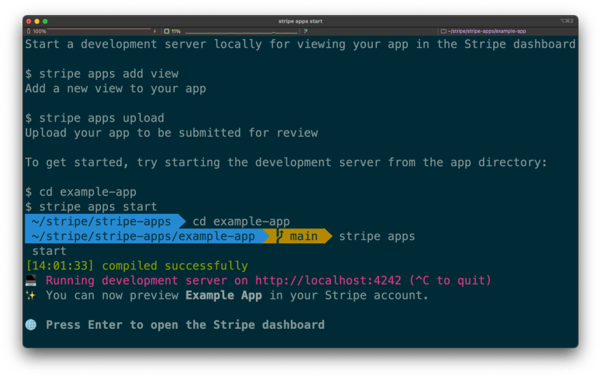Click the CPU 11% usage graph
Image resolution: width=601 pixels, height=378 pixels.
242,31
